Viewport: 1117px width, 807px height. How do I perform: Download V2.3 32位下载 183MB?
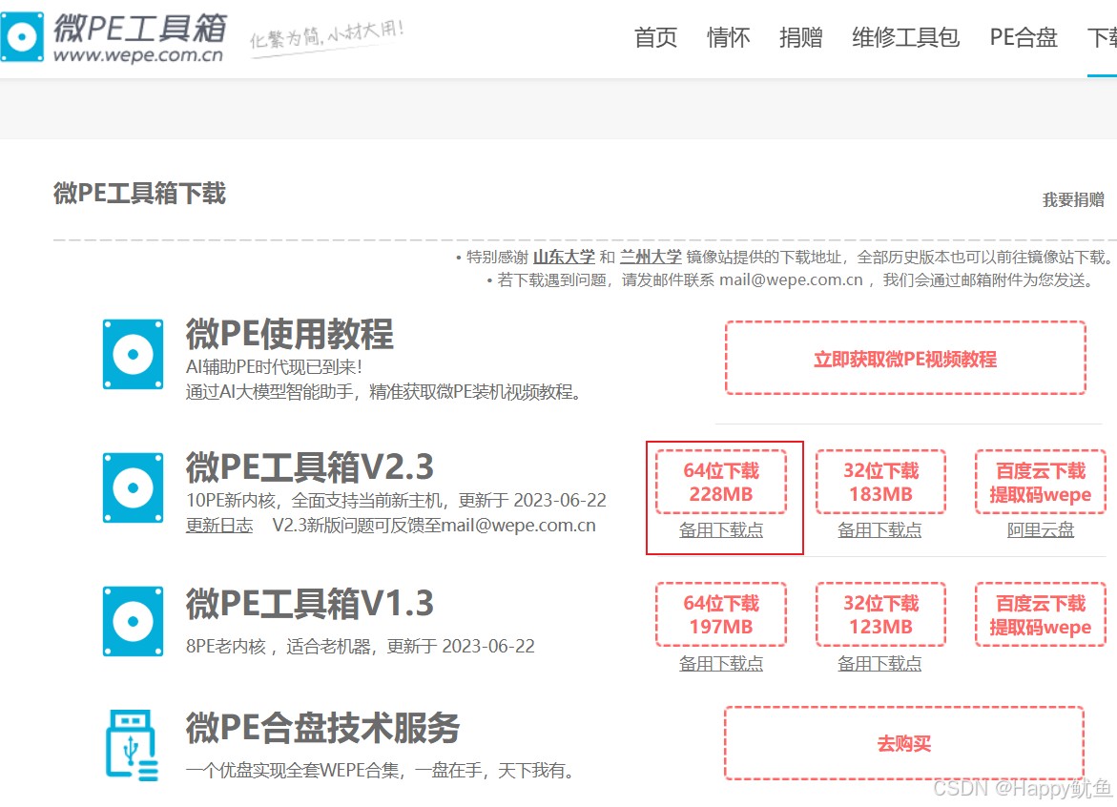880,483
